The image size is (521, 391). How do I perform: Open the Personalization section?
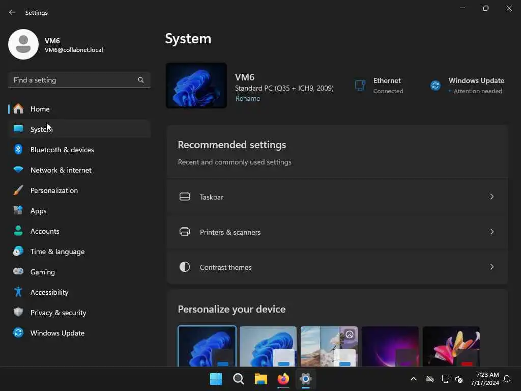click(79, 190)
